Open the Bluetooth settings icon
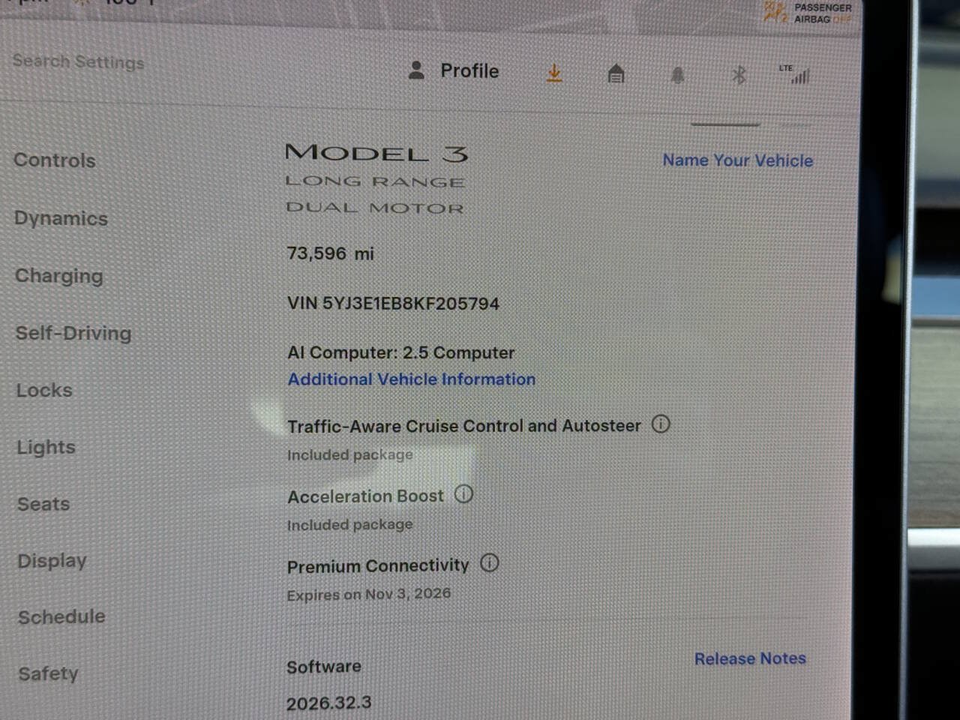Image resolution: width=960 pixels, height=720 pixels. [739, 75]
